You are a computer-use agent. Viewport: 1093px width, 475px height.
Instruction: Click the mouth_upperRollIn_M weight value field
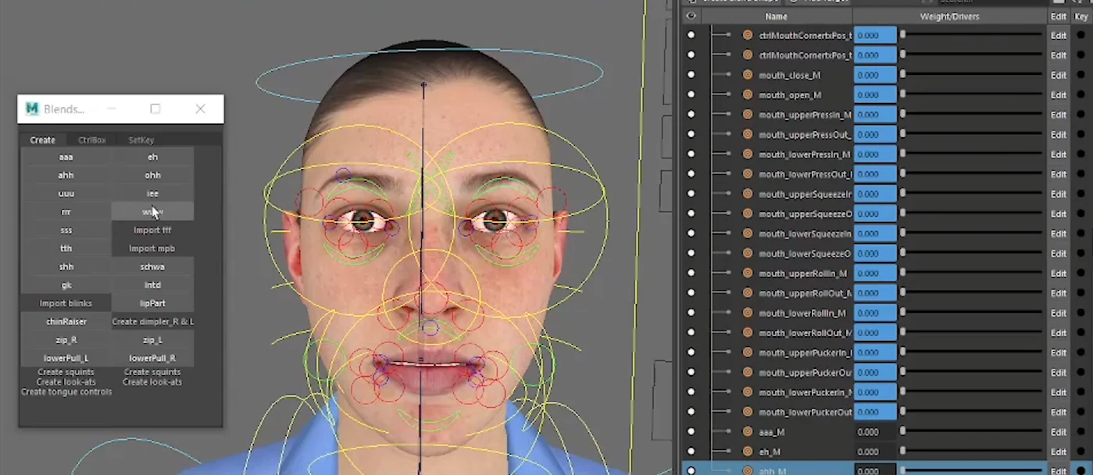pos(875,274)
